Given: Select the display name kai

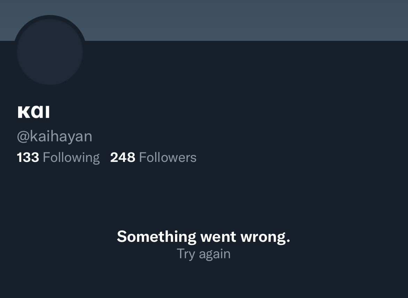Looking at the screenshot, I should click(33, 112).
